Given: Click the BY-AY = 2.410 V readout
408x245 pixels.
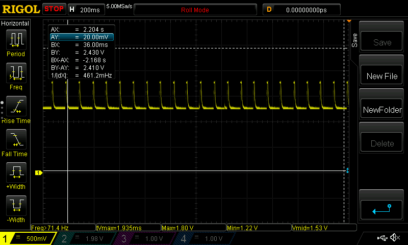Looking at the screenshot, I should (x=78, y=68).
